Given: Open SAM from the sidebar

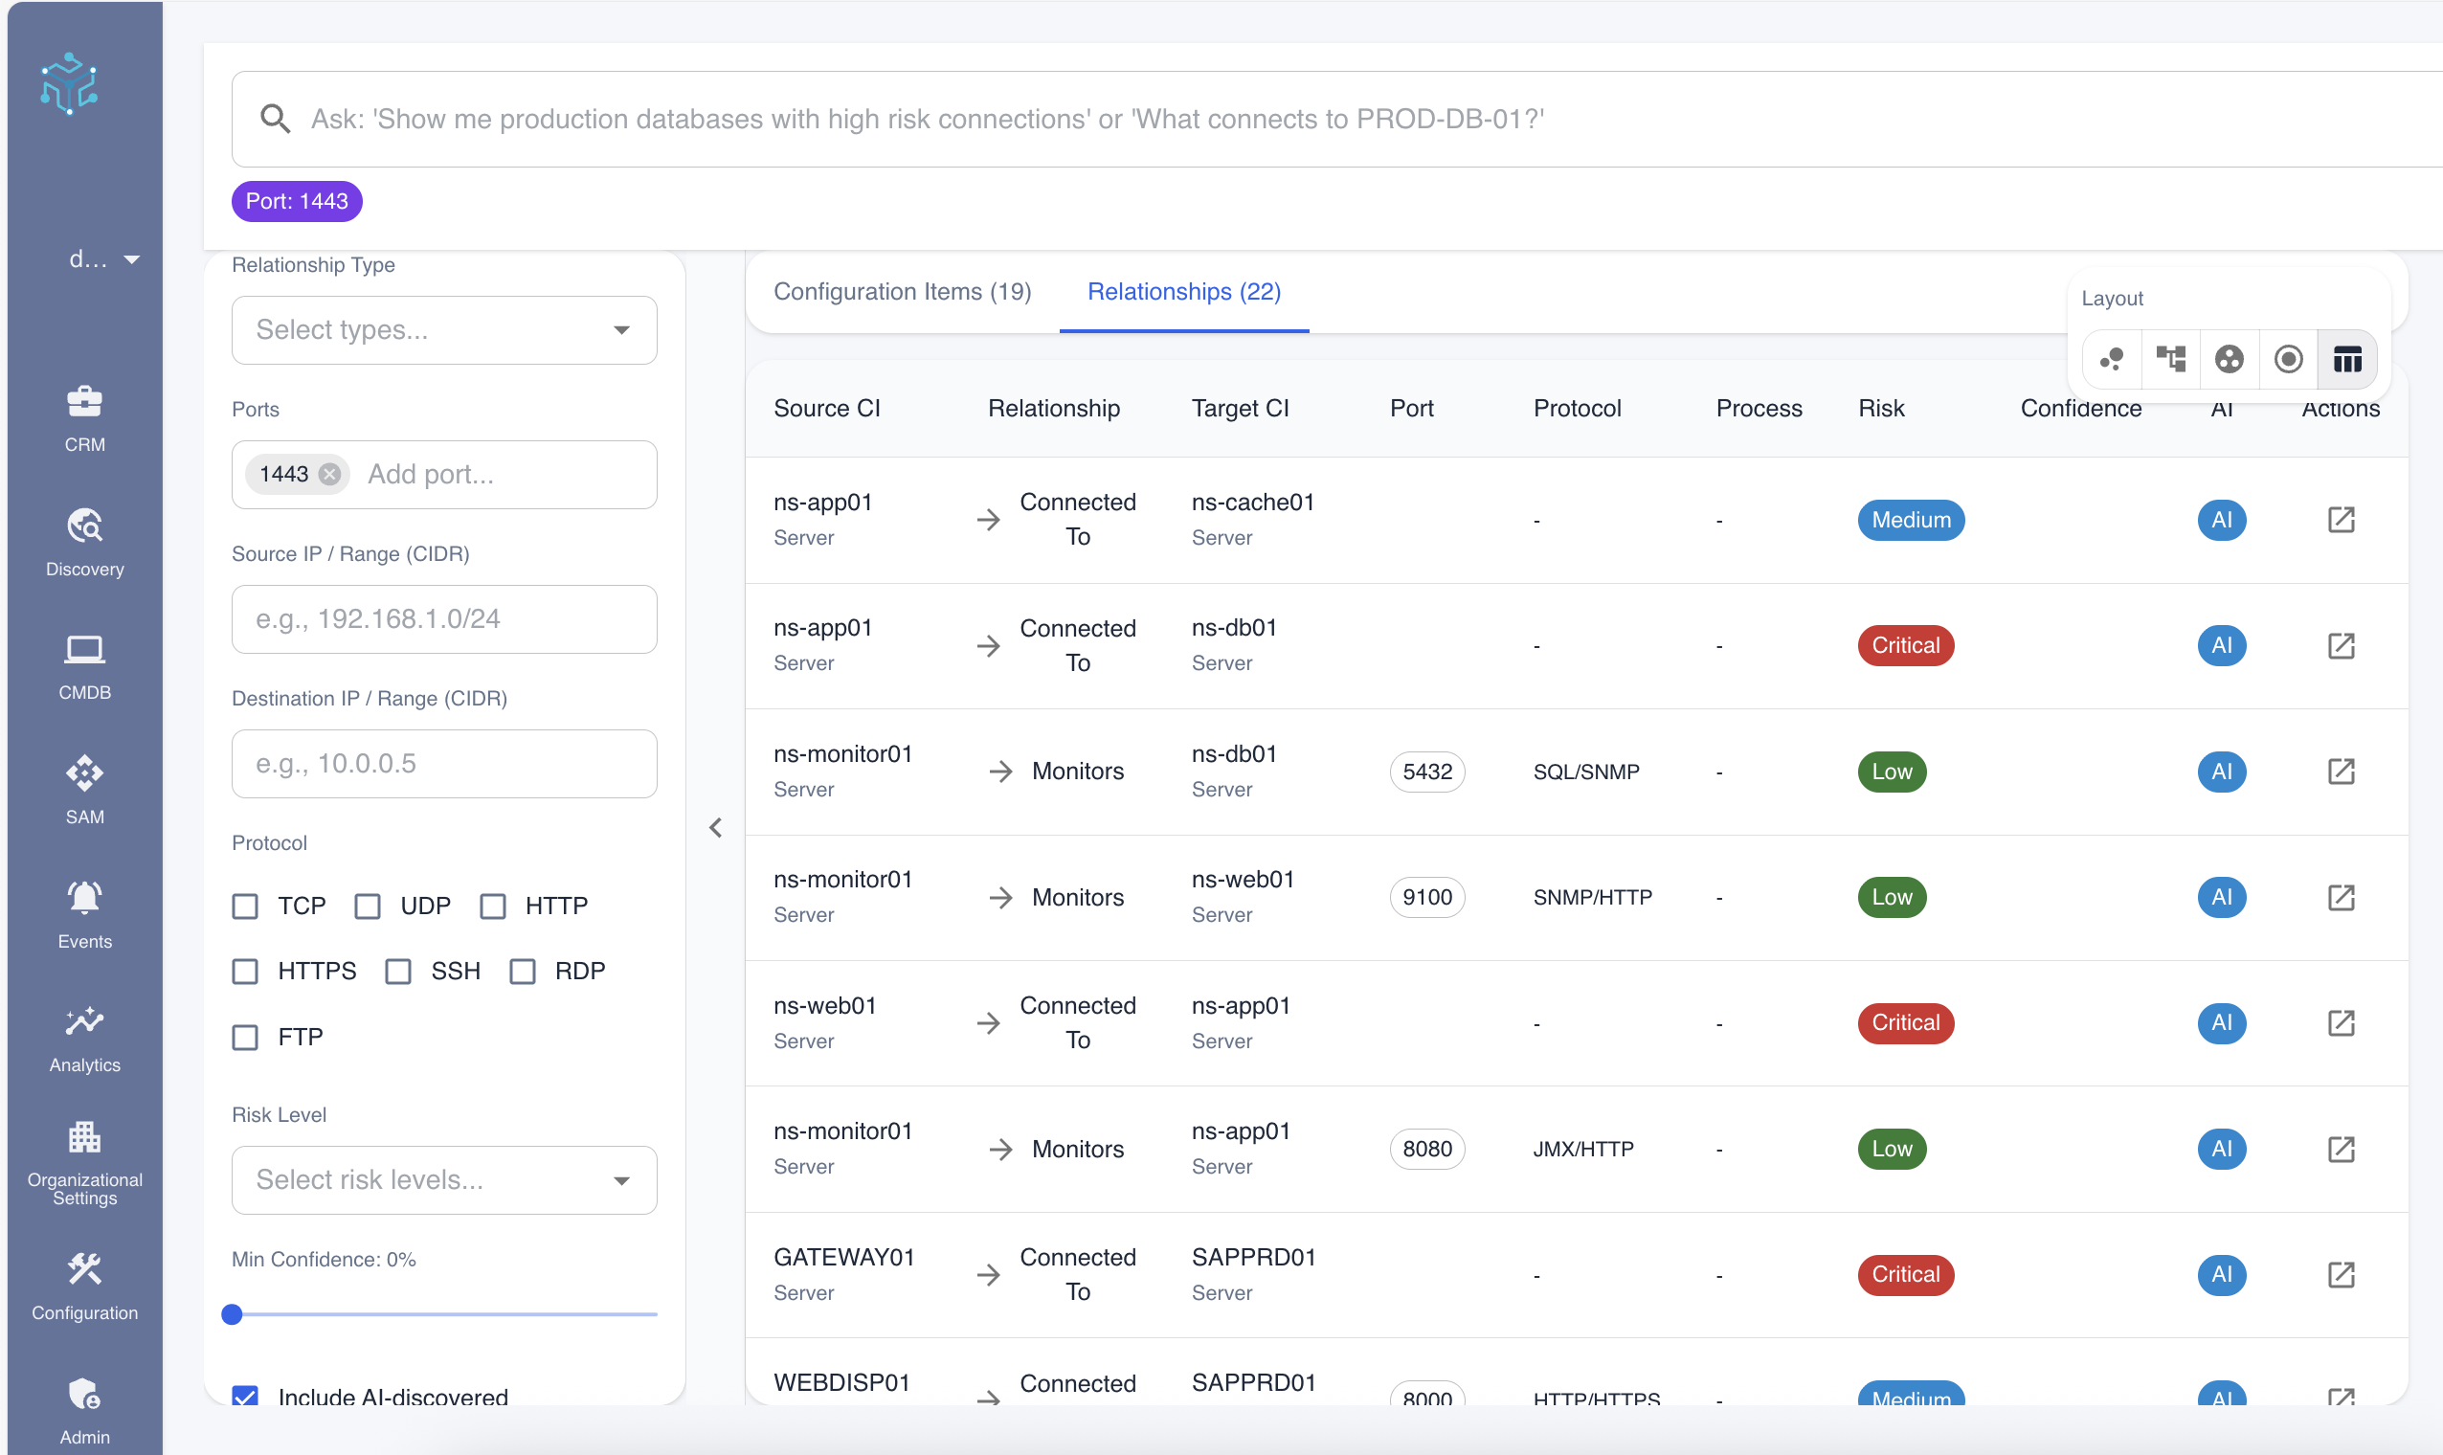Looking at the screenshot, I should [84, 789].
